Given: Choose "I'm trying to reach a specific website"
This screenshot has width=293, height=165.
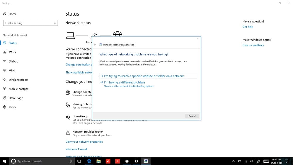Looking at the screenshot, I should [x=144, y=76].
